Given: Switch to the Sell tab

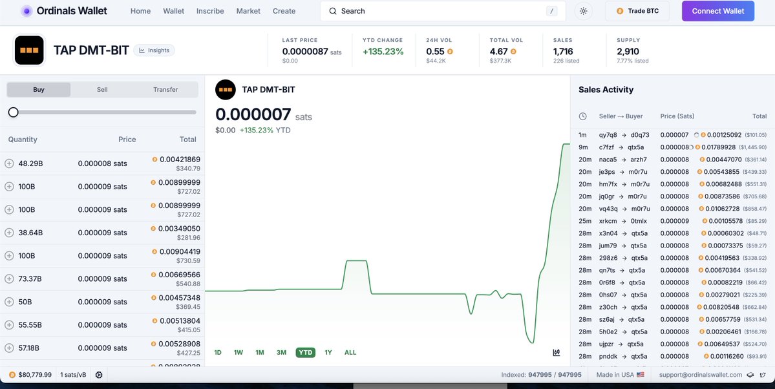Looking at the screenshot, I should pyautogui.click(x=102, y=89).
